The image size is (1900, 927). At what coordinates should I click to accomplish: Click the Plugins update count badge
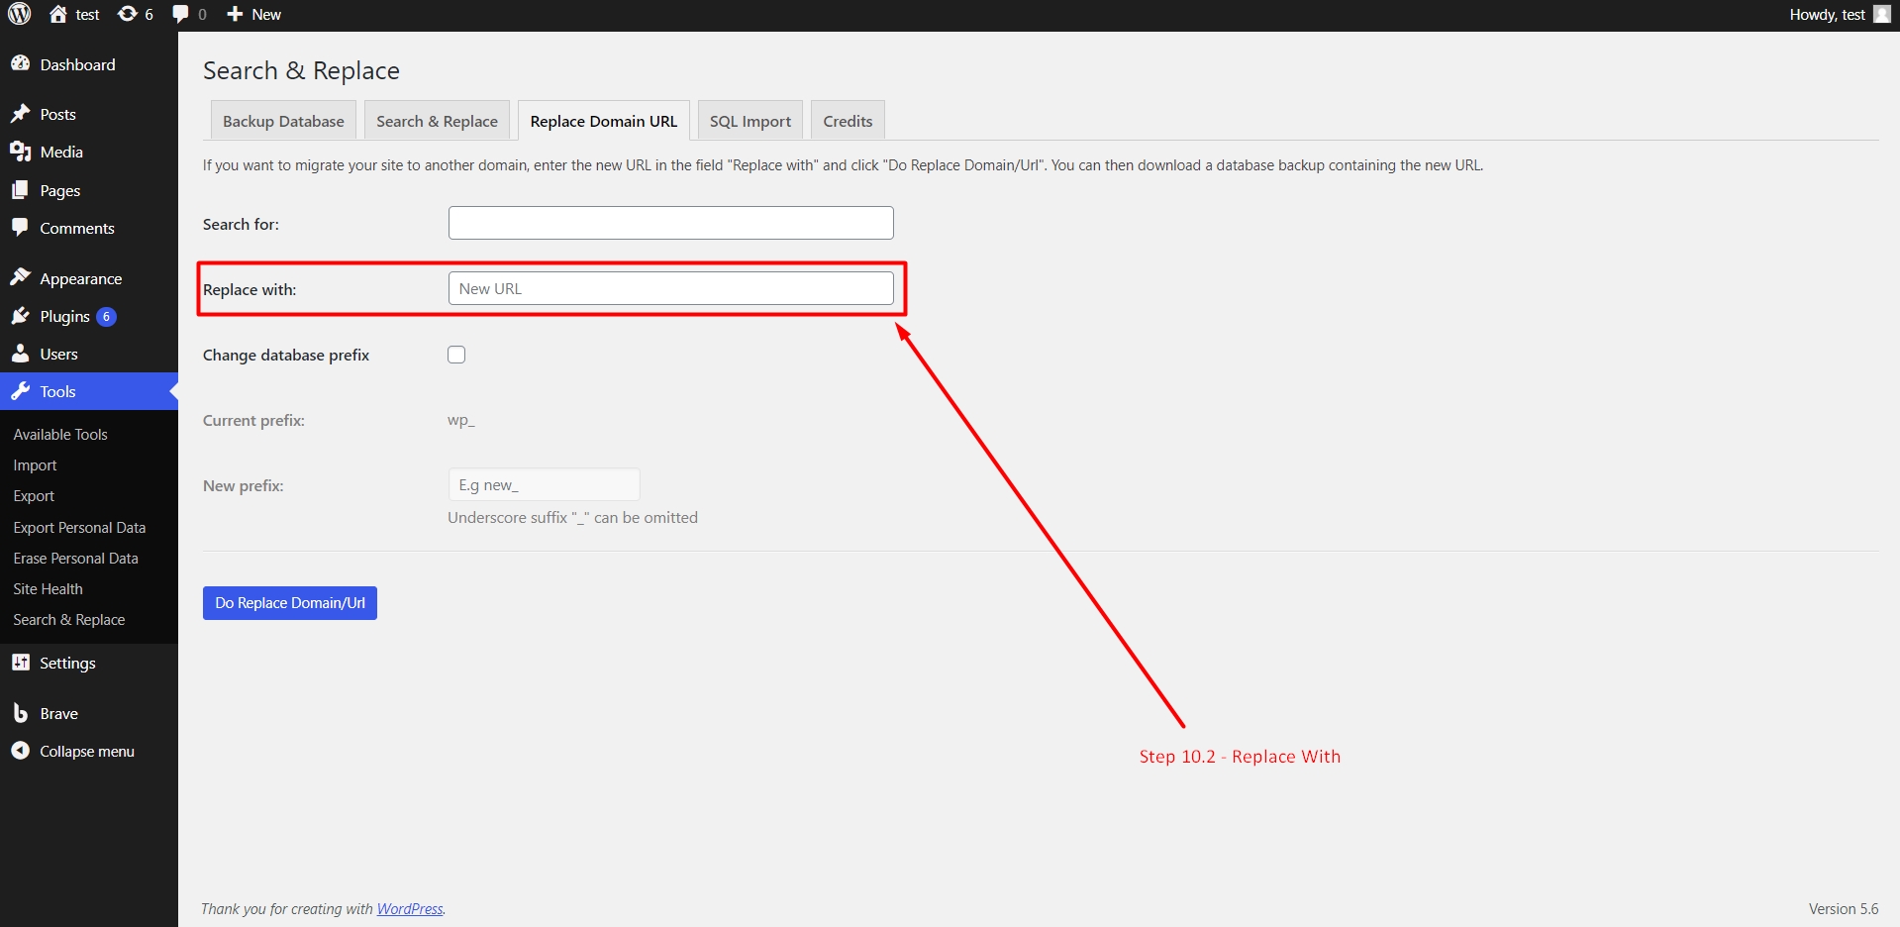(x=106, y=317)
